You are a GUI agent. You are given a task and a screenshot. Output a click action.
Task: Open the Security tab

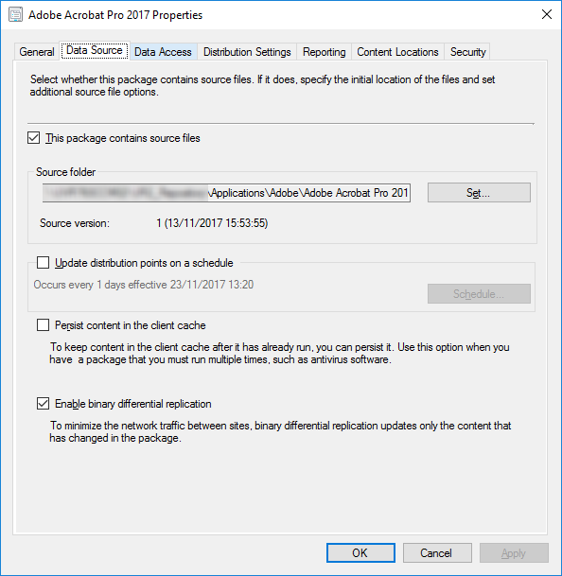pyautogui.click(x=467, y=52)
